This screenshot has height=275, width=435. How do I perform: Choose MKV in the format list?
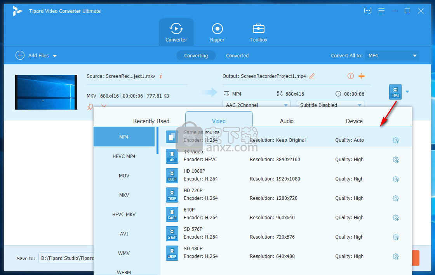point(124,195)
